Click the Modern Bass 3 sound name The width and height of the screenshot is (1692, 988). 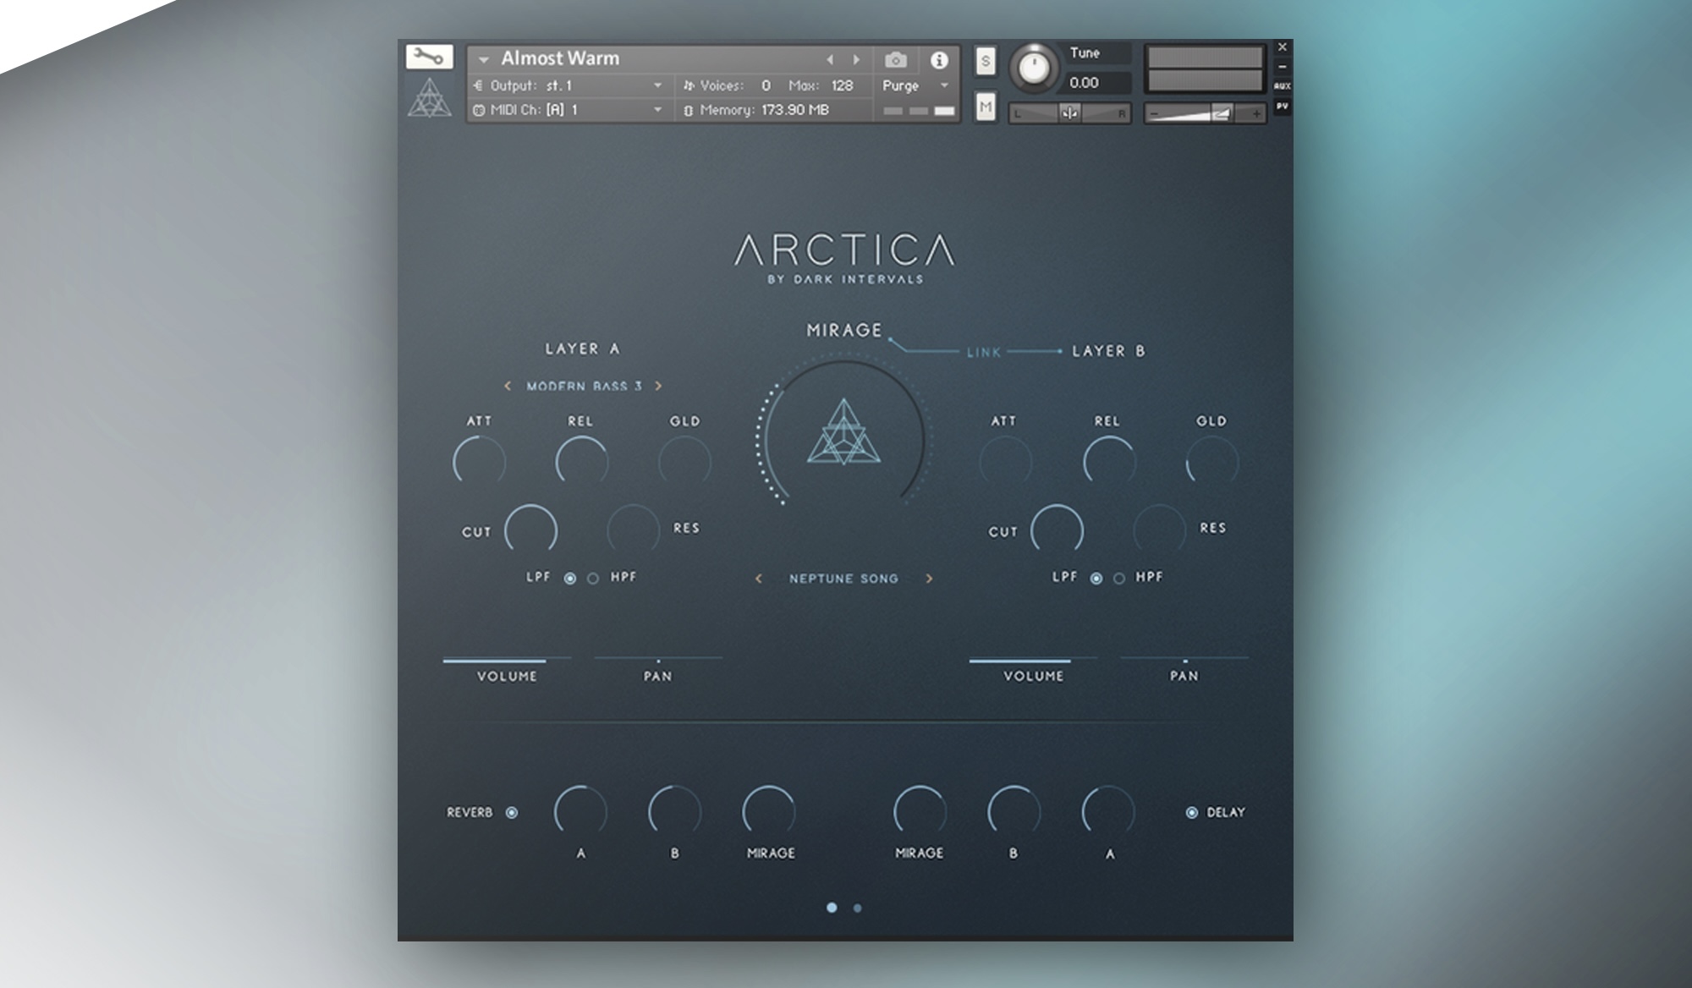pos(584,386)
